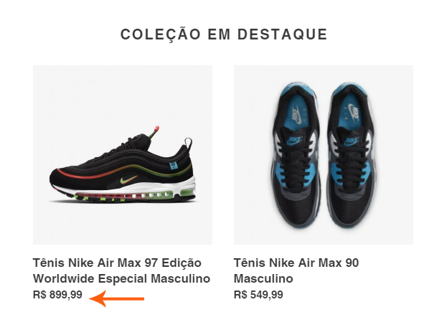Click the Coleção em Destaque heading
Viewport: 447px width, 330px height.
click(224, 34)
